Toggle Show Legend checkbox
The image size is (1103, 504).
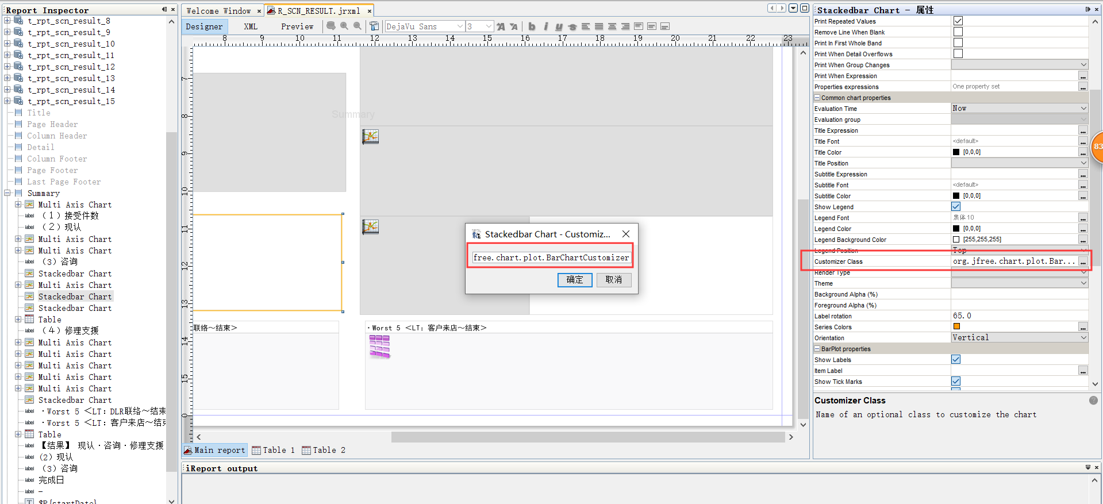pos(956,207)
